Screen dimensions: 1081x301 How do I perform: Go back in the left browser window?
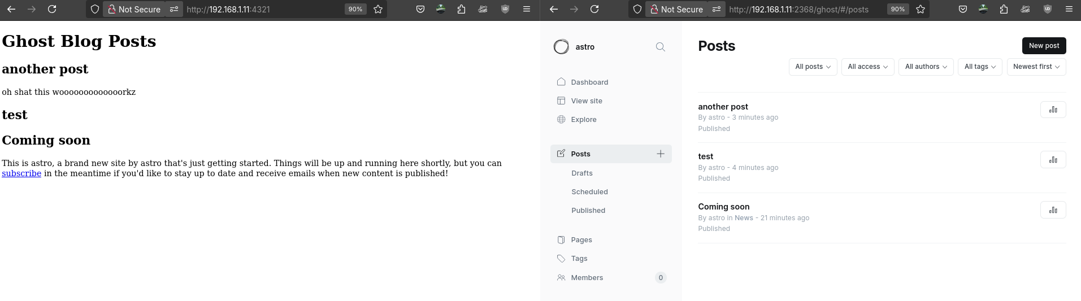click(x=11, y=9)
